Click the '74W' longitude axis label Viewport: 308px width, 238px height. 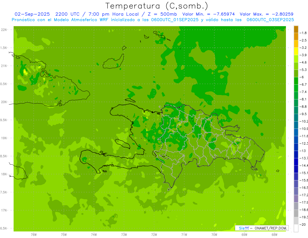(94, 235)
